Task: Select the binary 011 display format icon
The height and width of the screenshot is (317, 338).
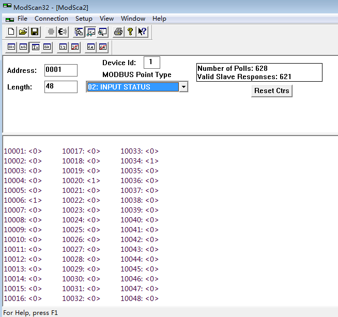Action: [x=11, y=47]
